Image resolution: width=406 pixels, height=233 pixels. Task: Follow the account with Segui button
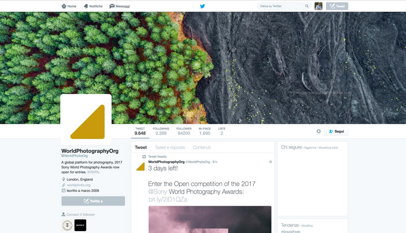[x=336, y=131]
